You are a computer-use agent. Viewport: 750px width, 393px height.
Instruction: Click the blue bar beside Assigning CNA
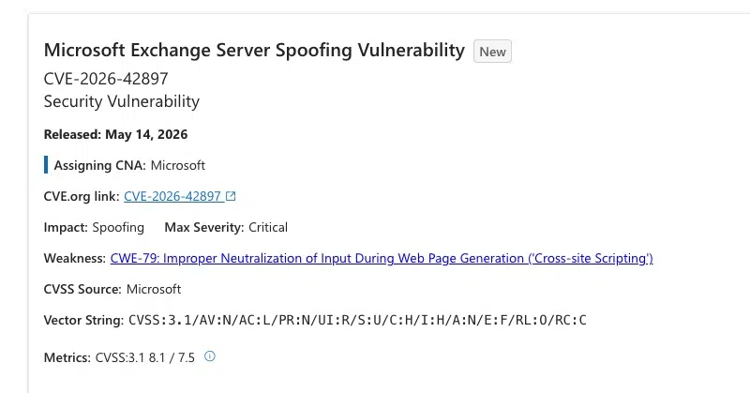(46, 165)
